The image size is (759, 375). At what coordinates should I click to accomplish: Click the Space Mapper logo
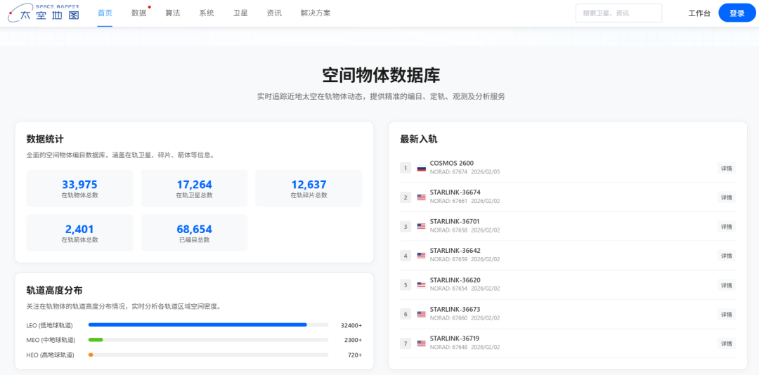pyautogui.click(x=44, y=13)
